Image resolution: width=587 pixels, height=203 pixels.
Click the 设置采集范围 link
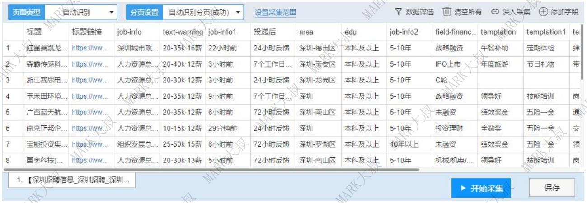(276, 13)
